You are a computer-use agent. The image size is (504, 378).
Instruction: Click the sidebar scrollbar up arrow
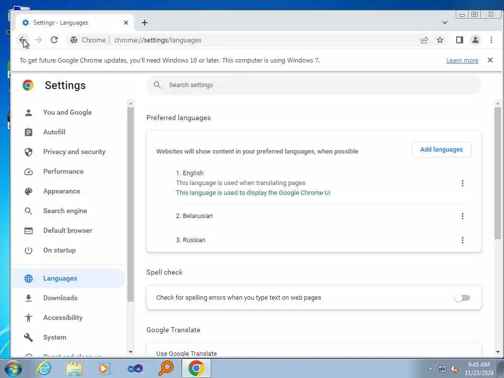coord(130,103)
